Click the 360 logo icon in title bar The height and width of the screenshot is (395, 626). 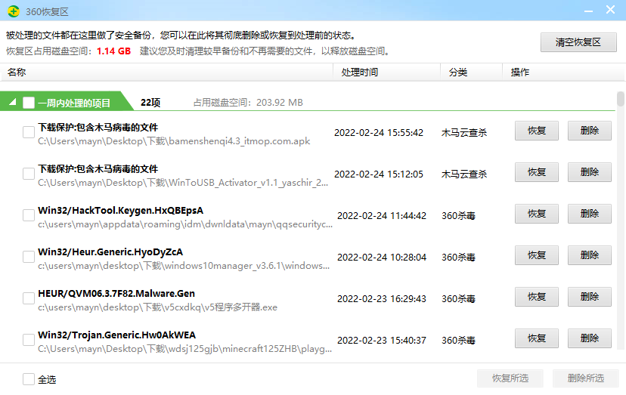(x=14, y=11)
